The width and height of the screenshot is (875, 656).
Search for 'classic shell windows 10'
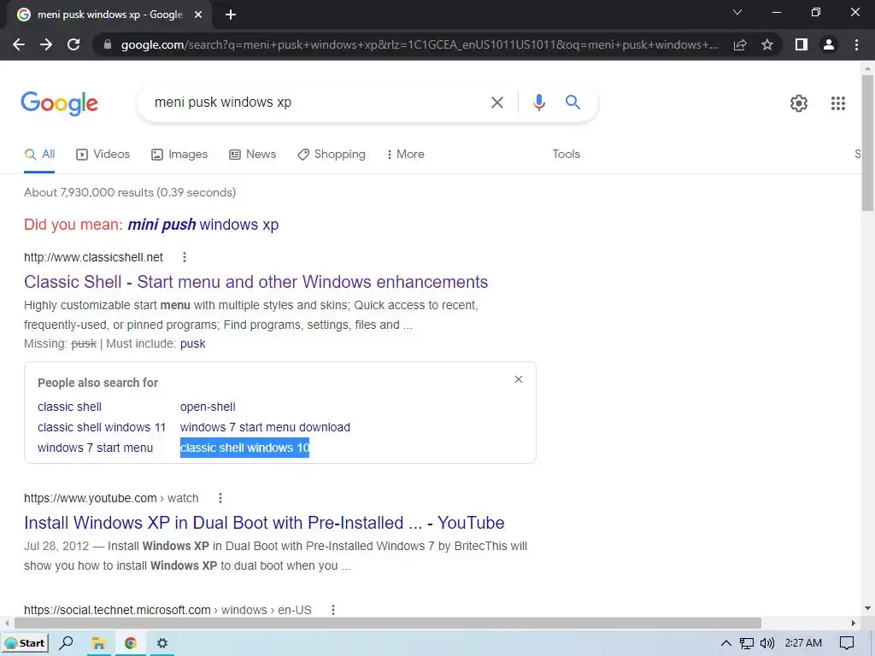(244, 448)
